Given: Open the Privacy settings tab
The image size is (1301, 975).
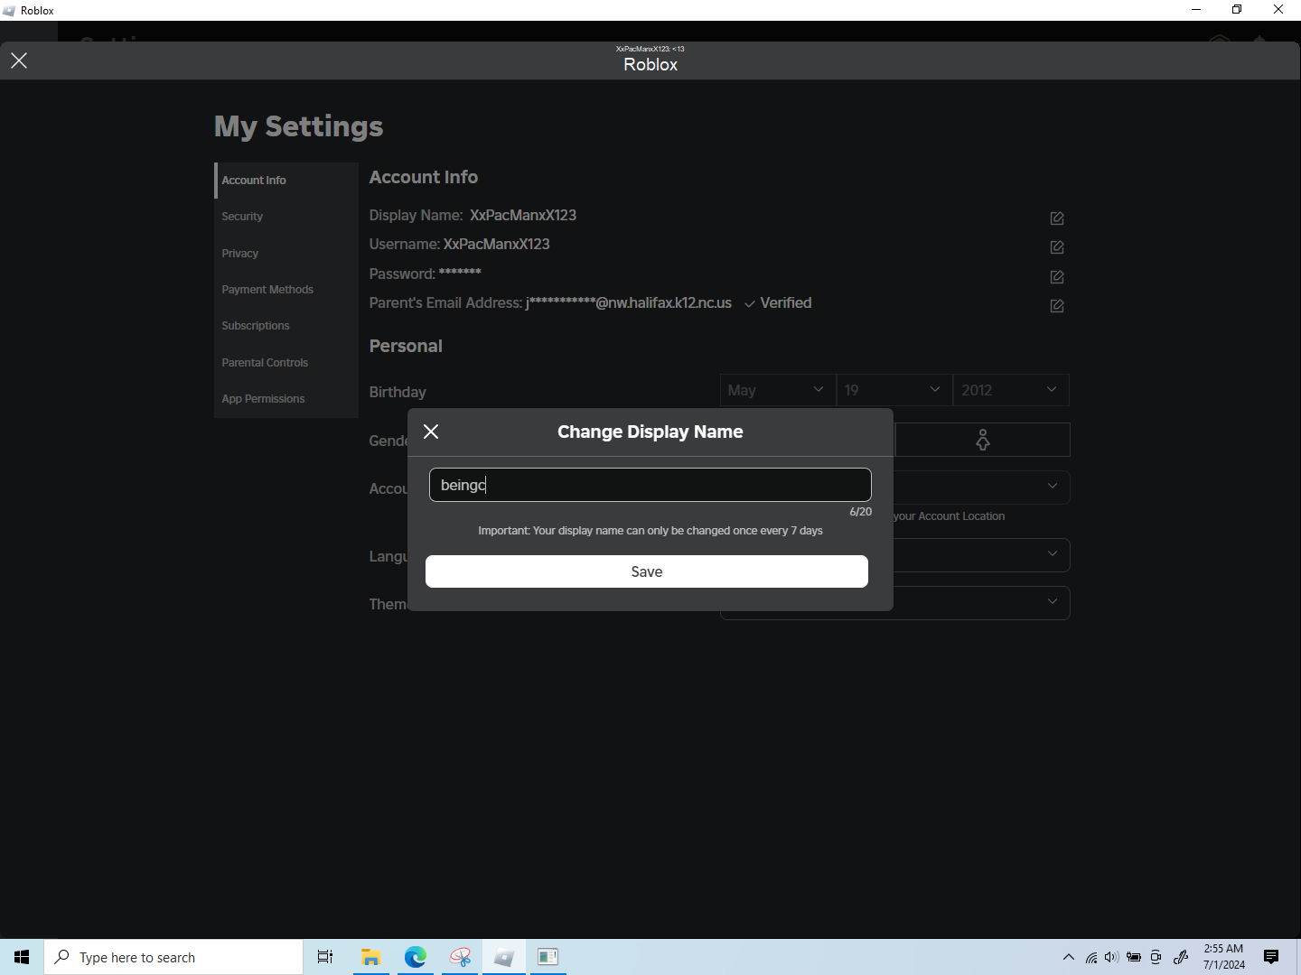Looking at the screenshot, I should 286,254.
